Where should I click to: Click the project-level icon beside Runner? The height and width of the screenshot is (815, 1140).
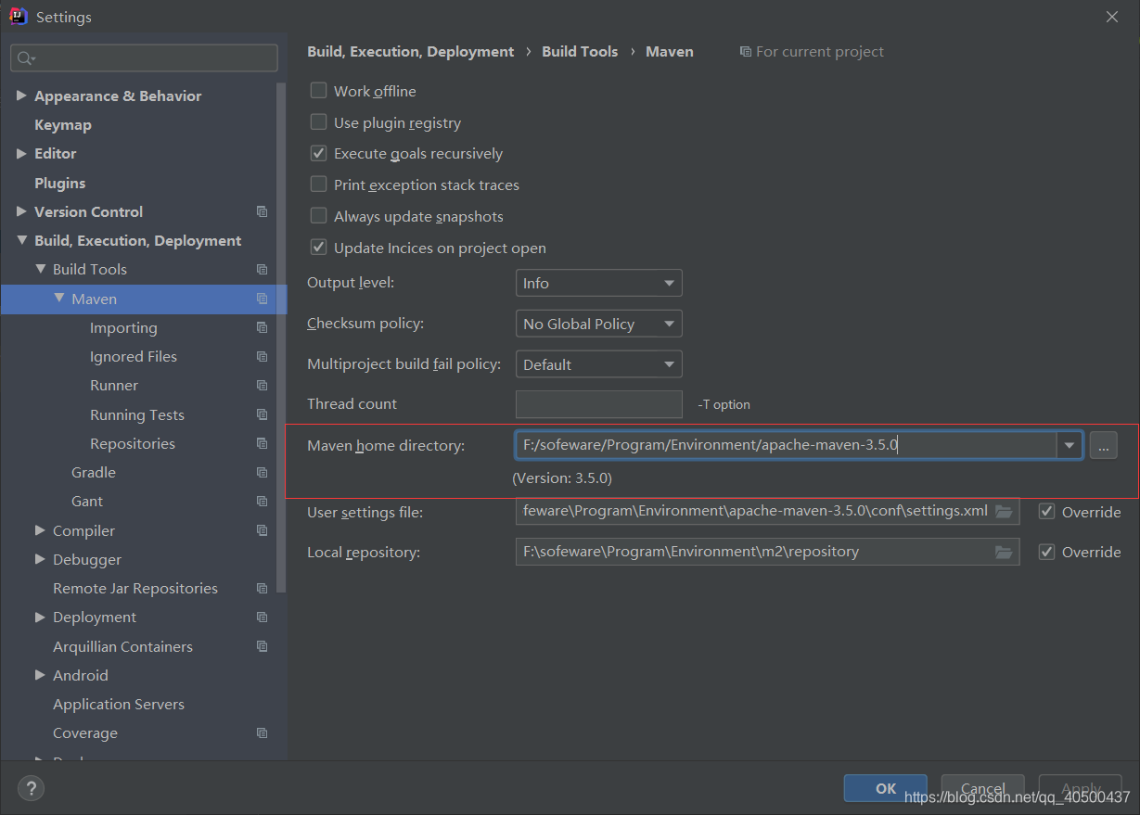(262, 385)
